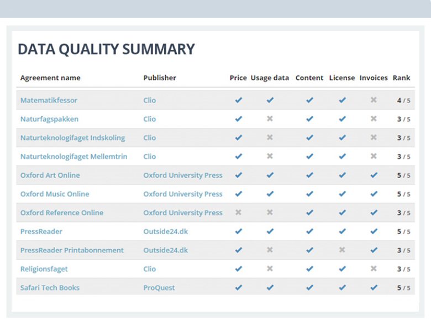Click Content checkmark for Safari Tech Books
This screenshot has height=331, width=431.
310,287
